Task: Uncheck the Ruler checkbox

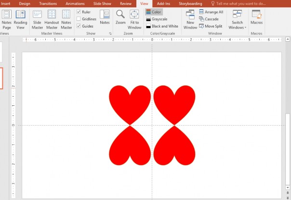Action: [x=79, y=12]
